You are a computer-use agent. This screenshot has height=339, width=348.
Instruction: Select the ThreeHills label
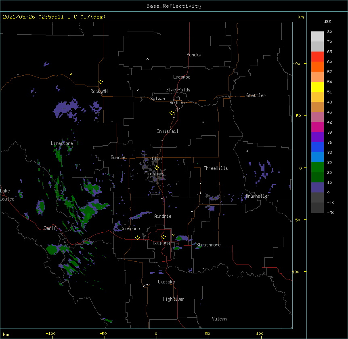point(216,168)
